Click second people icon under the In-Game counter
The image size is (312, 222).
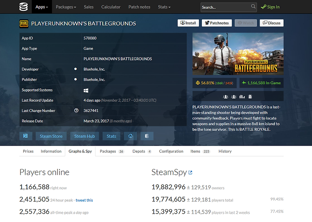click(x=234, y=97)
